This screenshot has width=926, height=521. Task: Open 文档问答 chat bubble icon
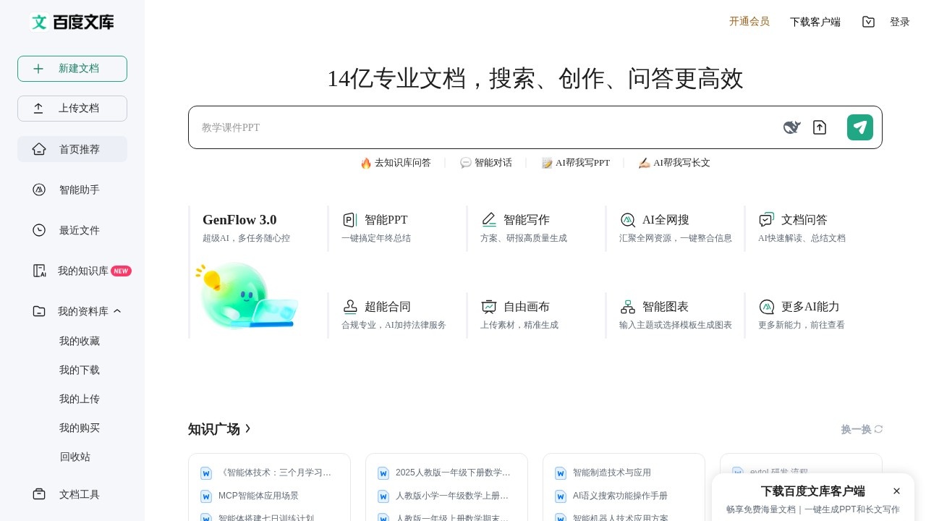coord(766,219)
